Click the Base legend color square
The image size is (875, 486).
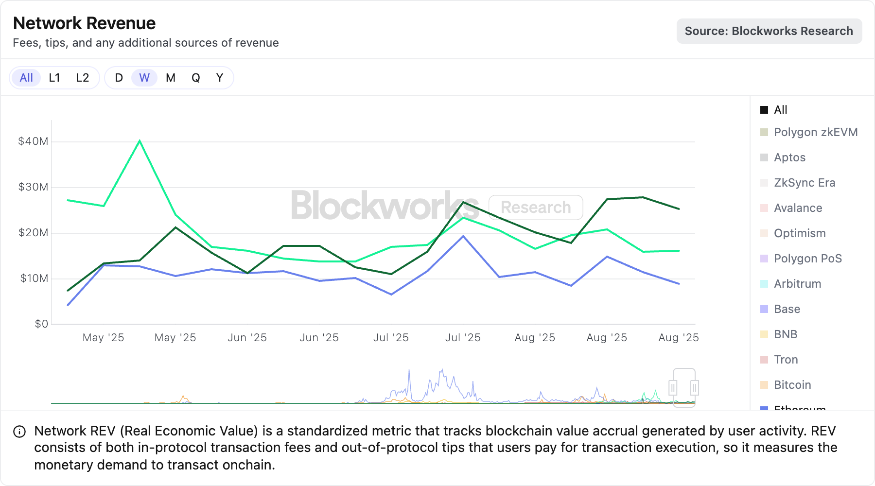pyautogui.click(x=764, y=309)
